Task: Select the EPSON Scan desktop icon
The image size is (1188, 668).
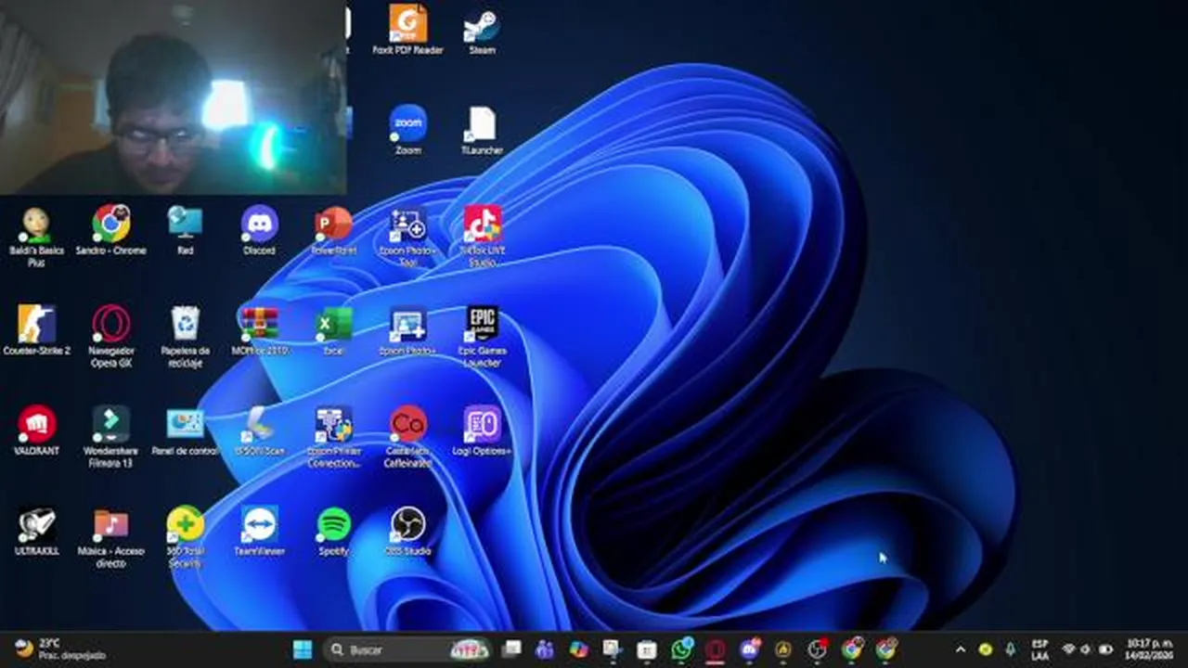Action: (259, 430)
